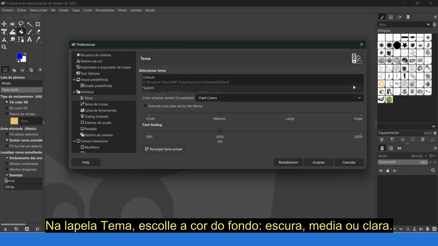This screenshot has width=438, height=246.
Task: Open the tool options tab configuration menu
Action: tap(40, 70)
